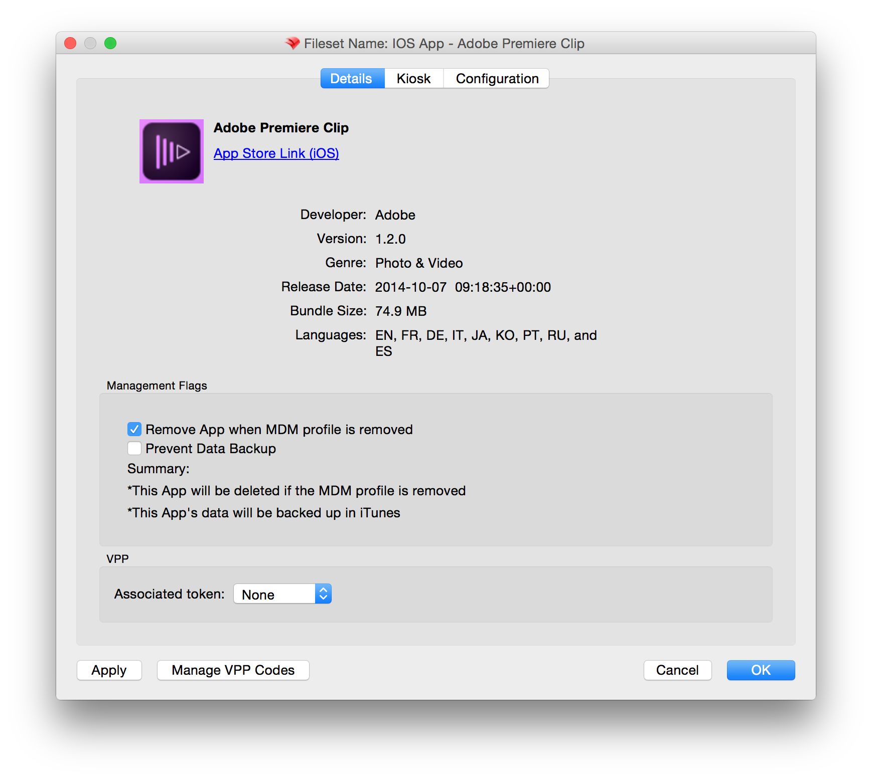872x780 pixels.
Task: Click the Version value 1.2.0
Action: tap(390, 239)
